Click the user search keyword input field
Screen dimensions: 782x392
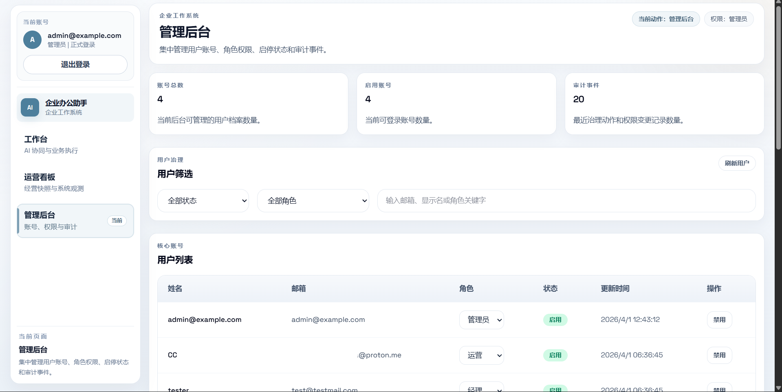coord(566,200)
